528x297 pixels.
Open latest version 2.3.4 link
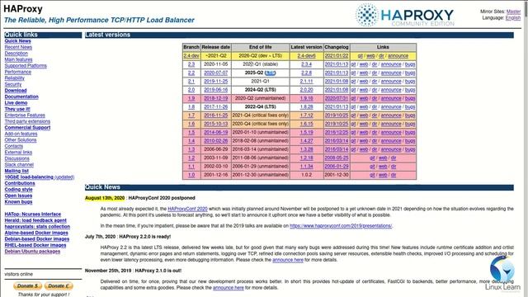coord(306,64)
